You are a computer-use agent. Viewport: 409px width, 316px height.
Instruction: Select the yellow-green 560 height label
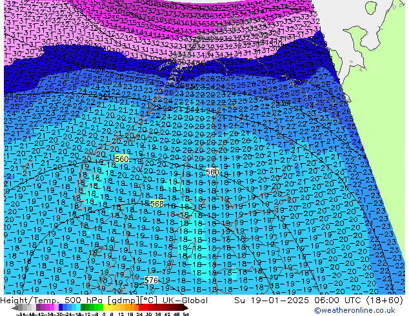[121, 159]
